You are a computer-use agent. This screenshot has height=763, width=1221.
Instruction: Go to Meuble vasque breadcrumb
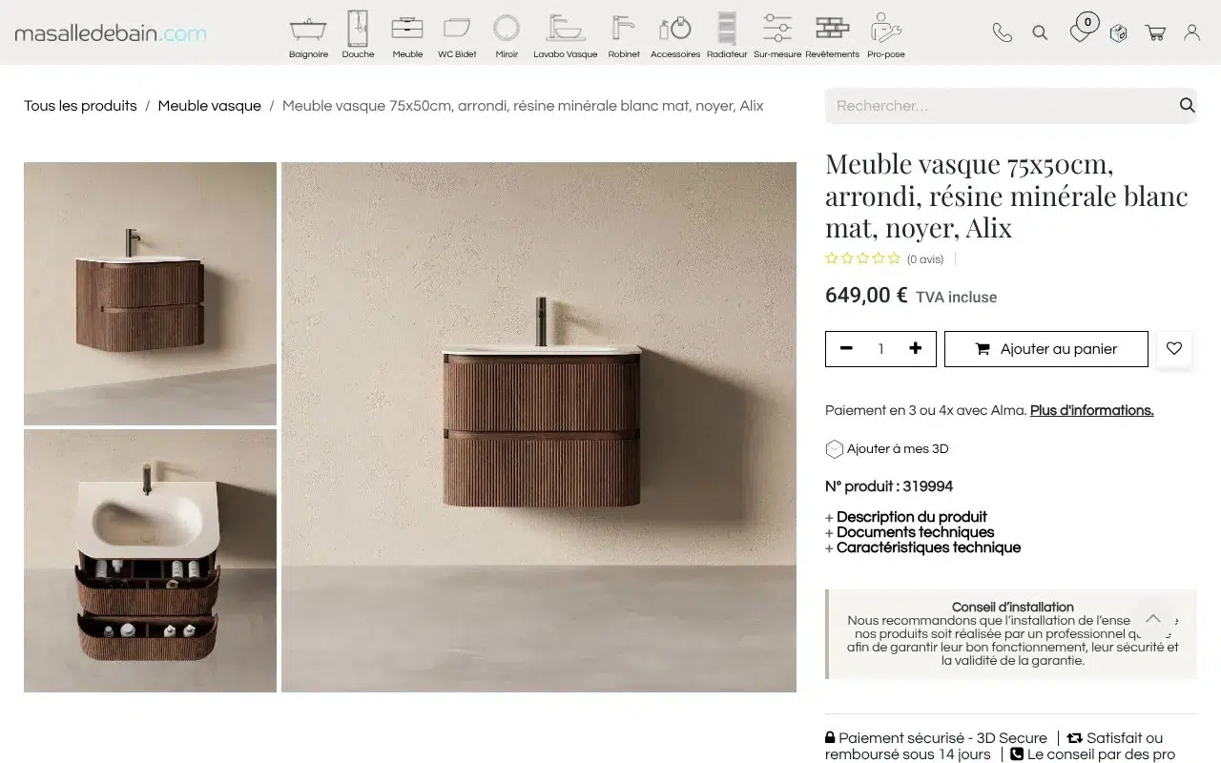pyautogui.click(x=209, y=106)
